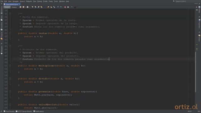Open the Window menu
The image size is (201, 113).
click(x=62, y=1)
